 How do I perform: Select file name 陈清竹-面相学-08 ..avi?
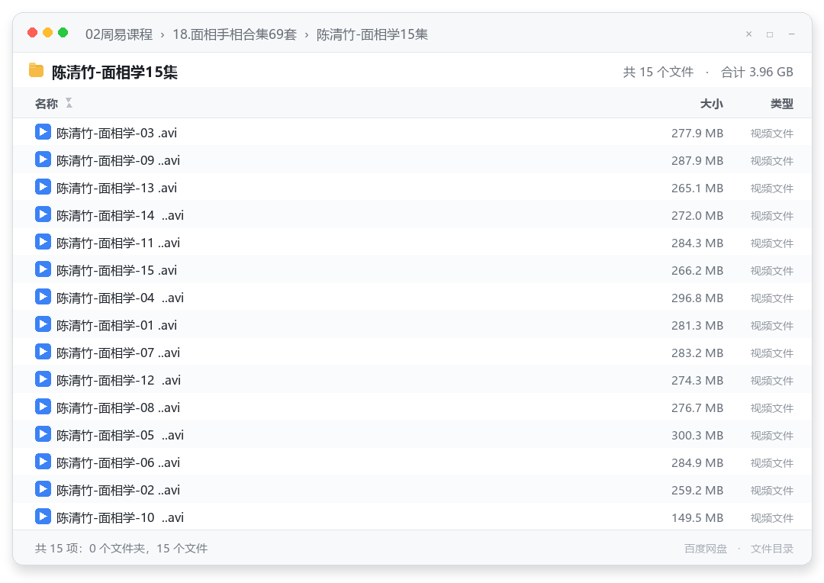pyautogui.click(x=118, y=407)
